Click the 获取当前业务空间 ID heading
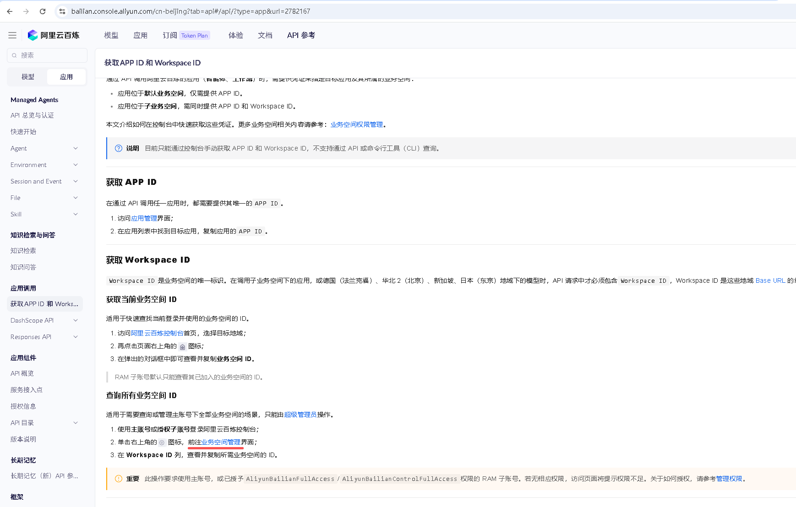796x507 pixels. (x=142, y=299)
